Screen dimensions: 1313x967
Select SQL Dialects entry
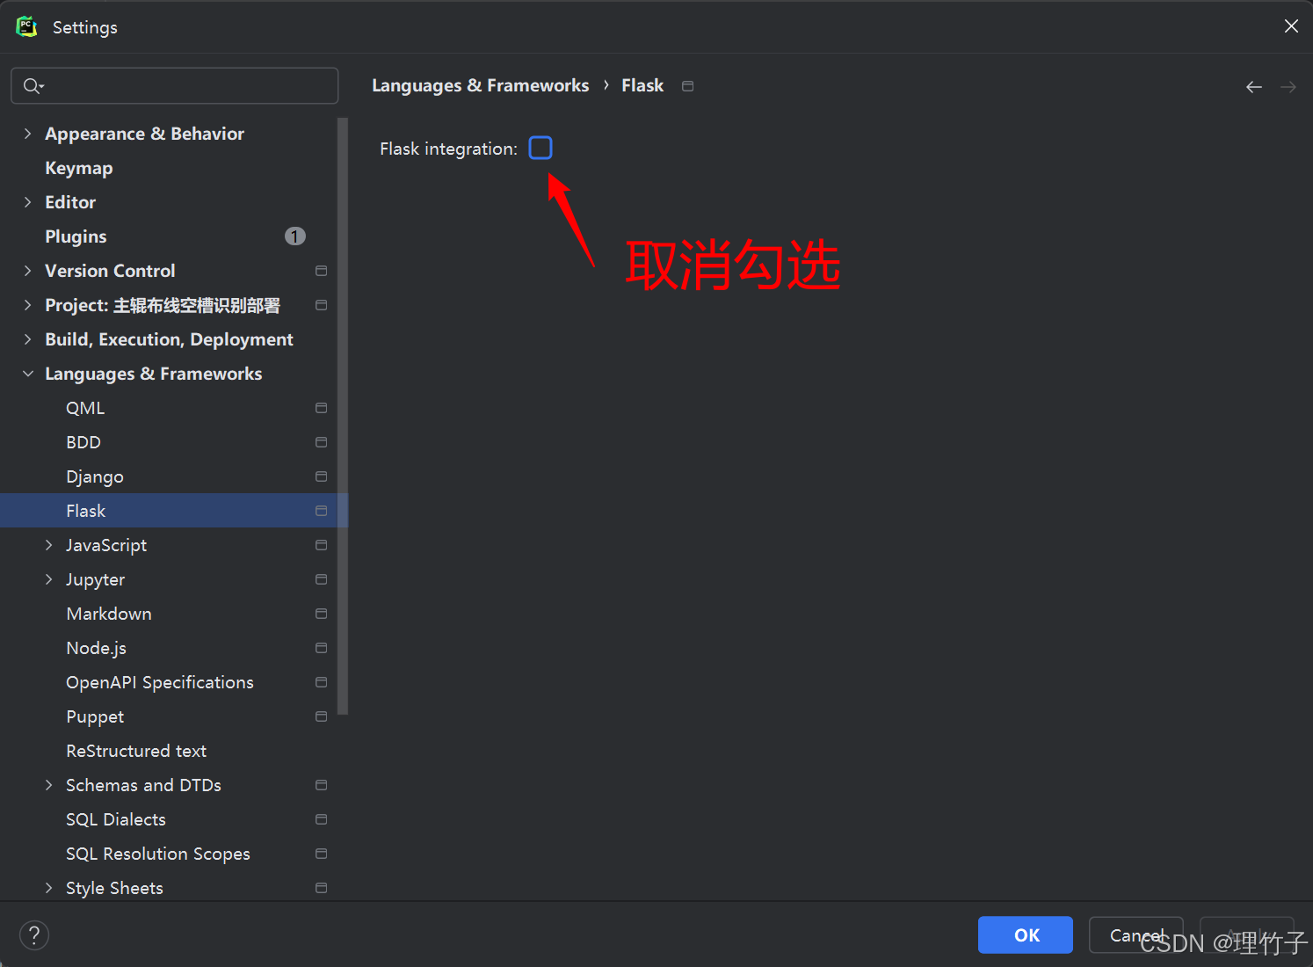point(116,819)
